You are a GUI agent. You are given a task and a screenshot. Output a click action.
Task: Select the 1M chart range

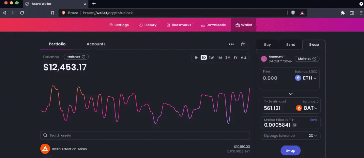point(220,57)
